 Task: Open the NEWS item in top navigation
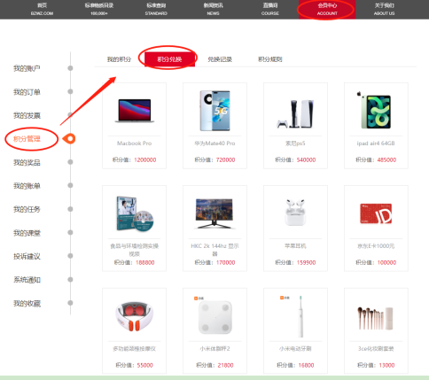213,10
